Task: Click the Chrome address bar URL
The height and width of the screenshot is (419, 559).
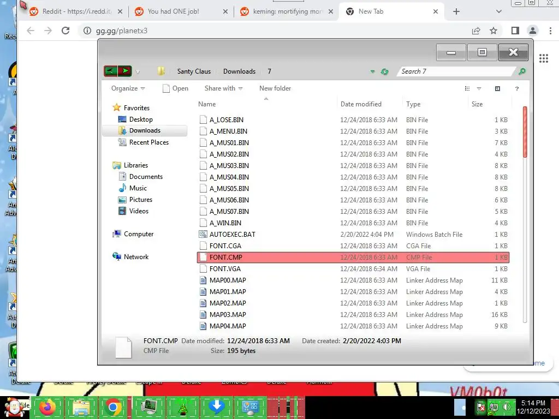Action: click(122, 31)
